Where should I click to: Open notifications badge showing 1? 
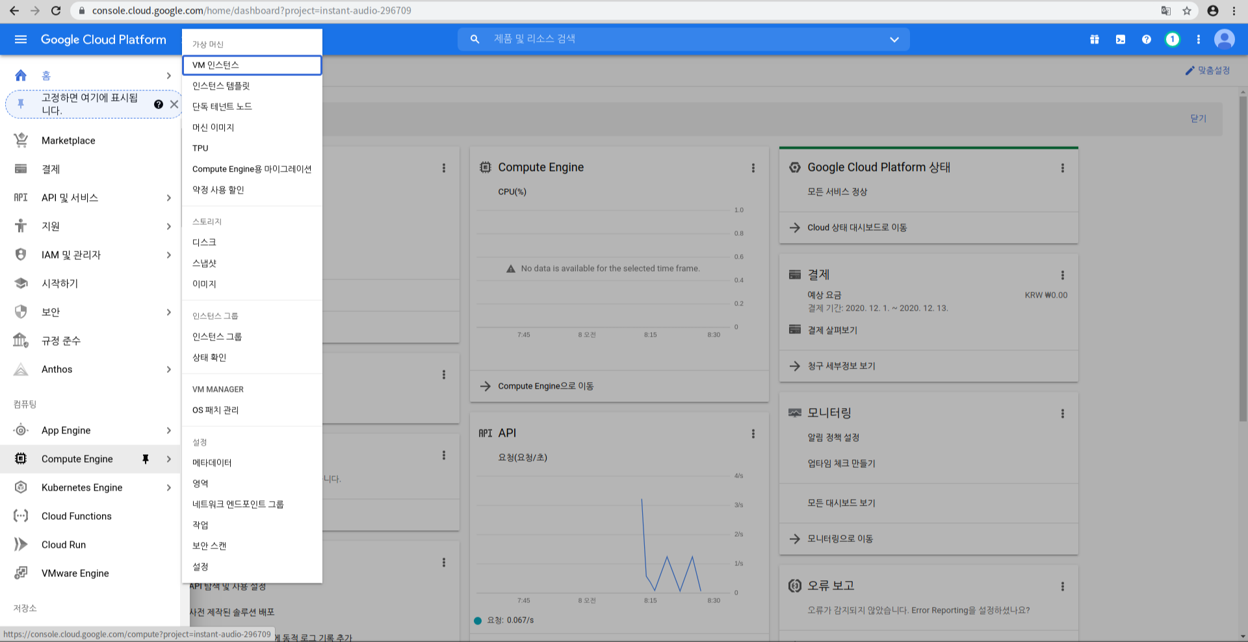(1173, 40)
